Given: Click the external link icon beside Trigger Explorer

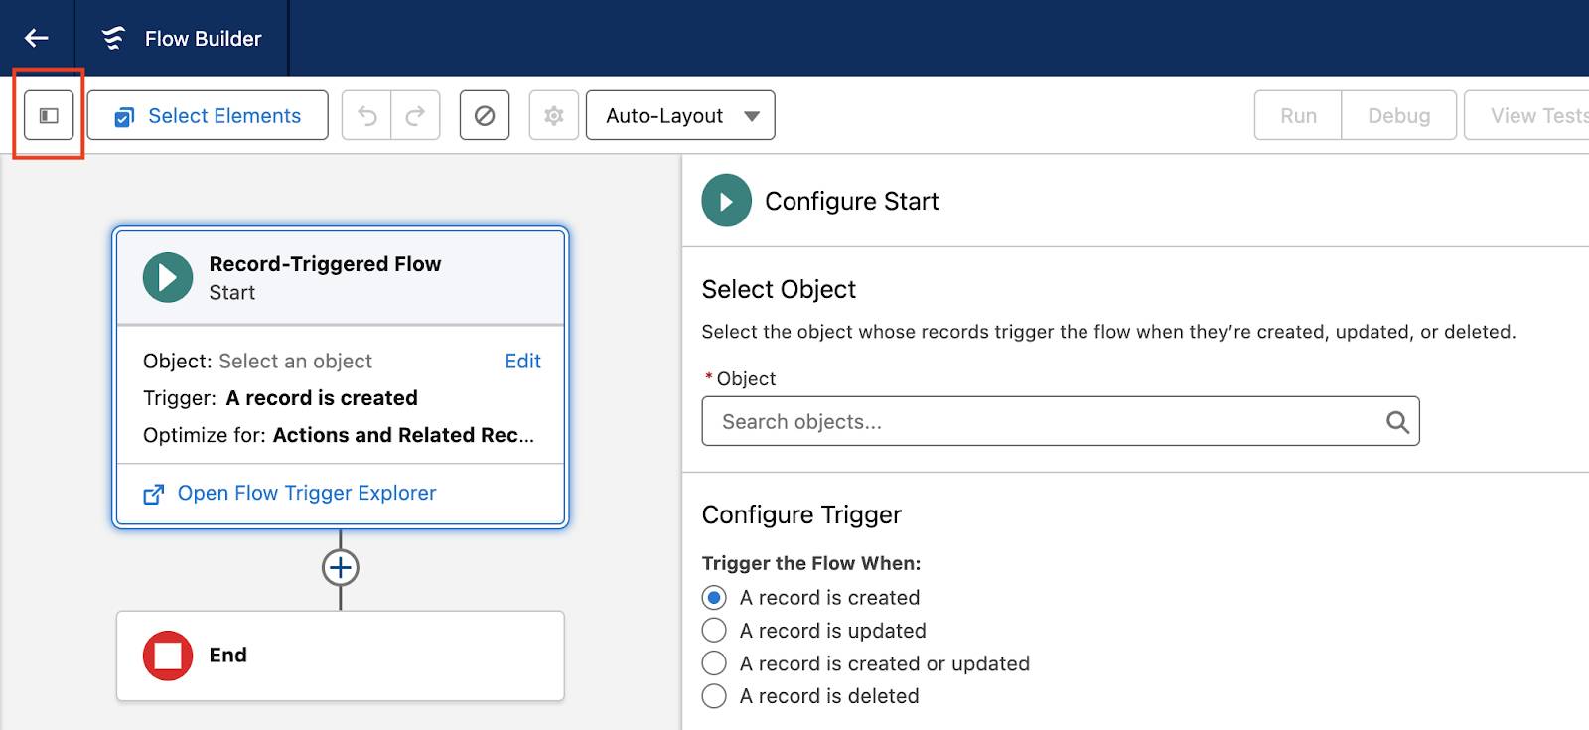Looking at the screenshot, I should (x=154, y=494).
